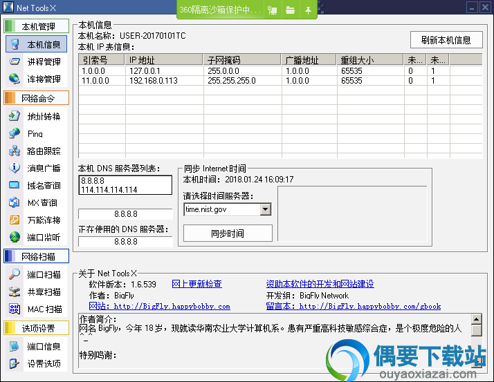Launch the Ping tool icon
494x382 pixels.
pyautogui.click(x=15, y=133)
